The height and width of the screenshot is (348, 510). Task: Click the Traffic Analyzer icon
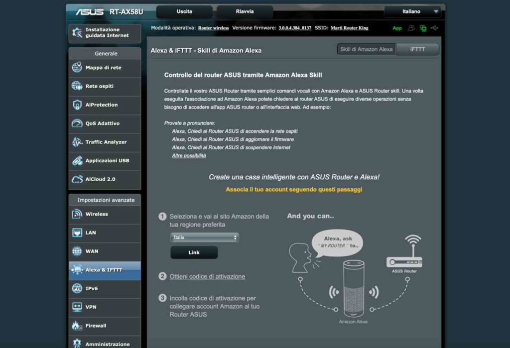[77, 142]
